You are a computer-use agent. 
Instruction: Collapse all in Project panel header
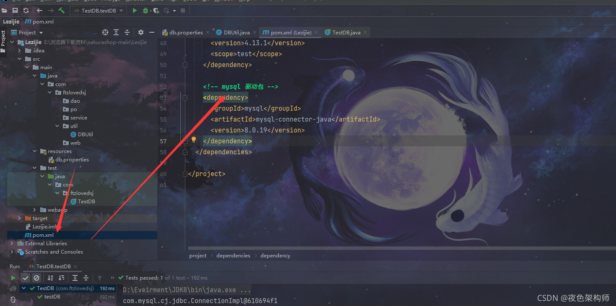pyautogui.click(x=127, y=32)
